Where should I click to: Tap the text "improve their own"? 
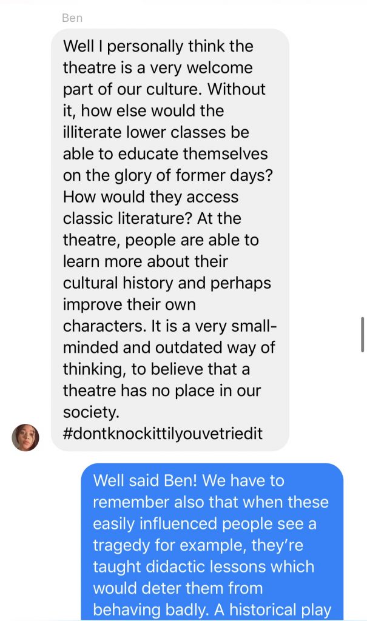coord(129,304)
